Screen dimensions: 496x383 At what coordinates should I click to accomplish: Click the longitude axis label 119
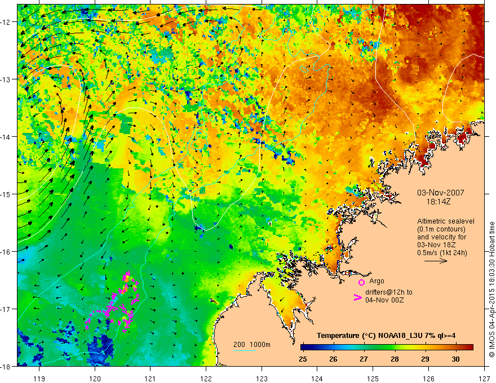click(x=39, y=378)
